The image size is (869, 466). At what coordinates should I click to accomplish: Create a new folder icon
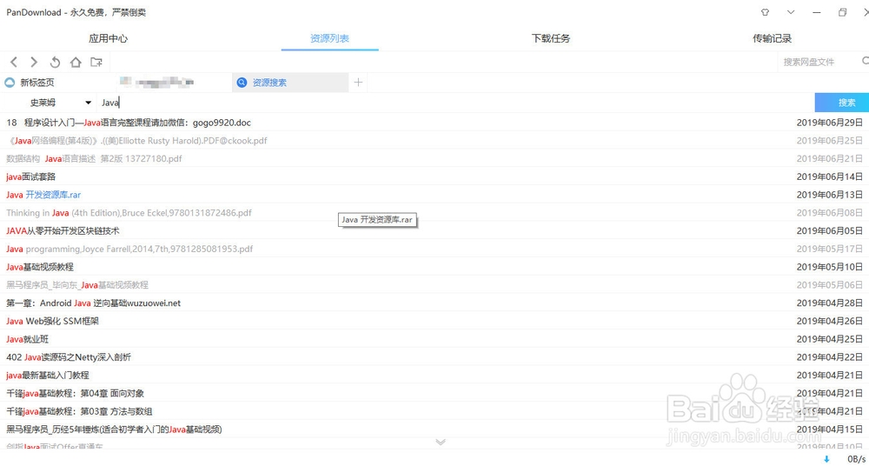[x=96, y=62]
